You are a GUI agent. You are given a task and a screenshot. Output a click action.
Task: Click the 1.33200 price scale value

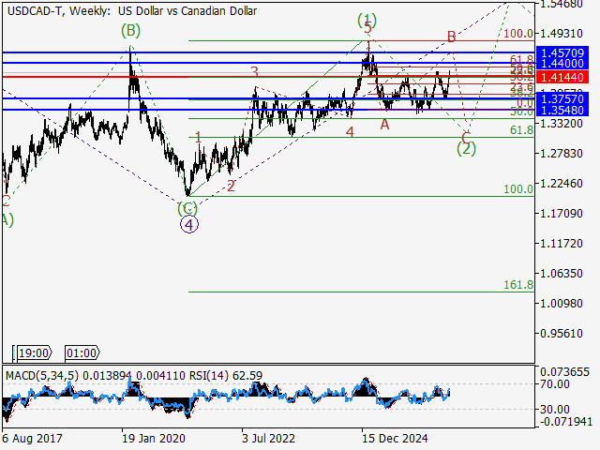(562, 123)
